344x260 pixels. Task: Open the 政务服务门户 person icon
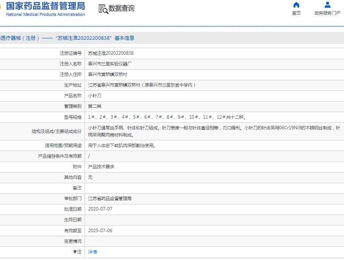(327, 5)
